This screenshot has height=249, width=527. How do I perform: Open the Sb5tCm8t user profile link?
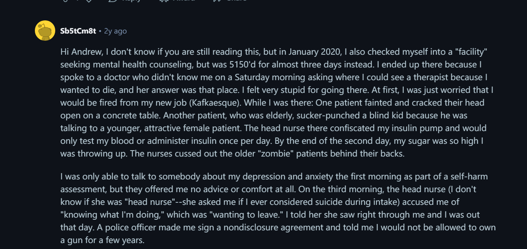pos(78,31)
